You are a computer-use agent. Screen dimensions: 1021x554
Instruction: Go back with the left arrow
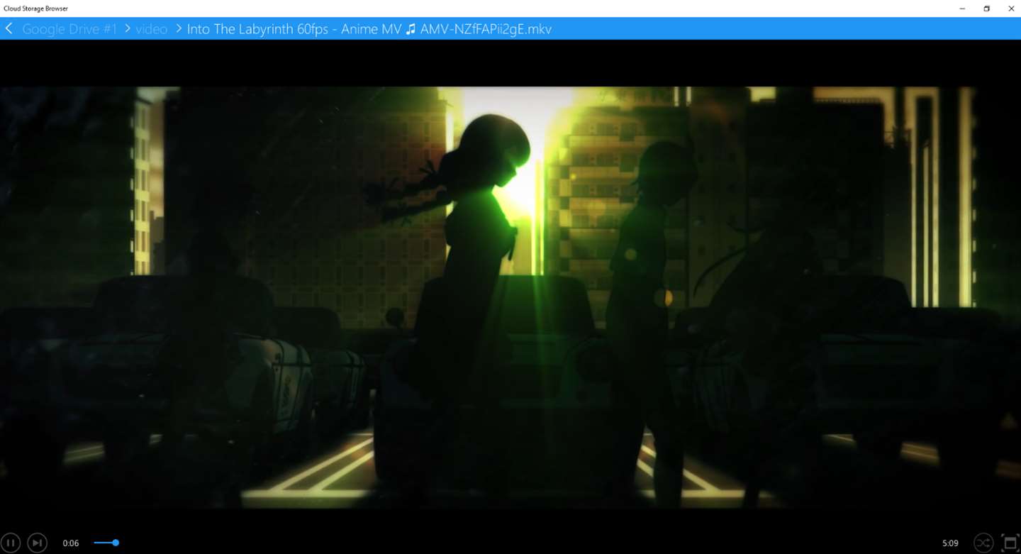[9, 28]
